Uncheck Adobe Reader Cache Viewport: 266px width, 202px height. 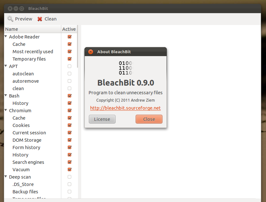point(69,44)
